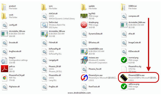Screen dimensions: 162x96
Task: Select the USBDriver folder icon
Action: pos(124,7)
